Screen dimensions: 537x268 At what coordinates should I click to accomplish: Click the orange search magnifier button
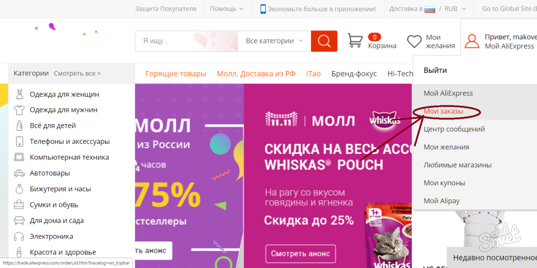tap(324, 41)
